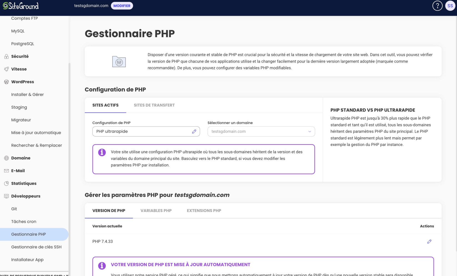Click the Développeurs code icon
457x276 pixels.
(x=6, y=196)
